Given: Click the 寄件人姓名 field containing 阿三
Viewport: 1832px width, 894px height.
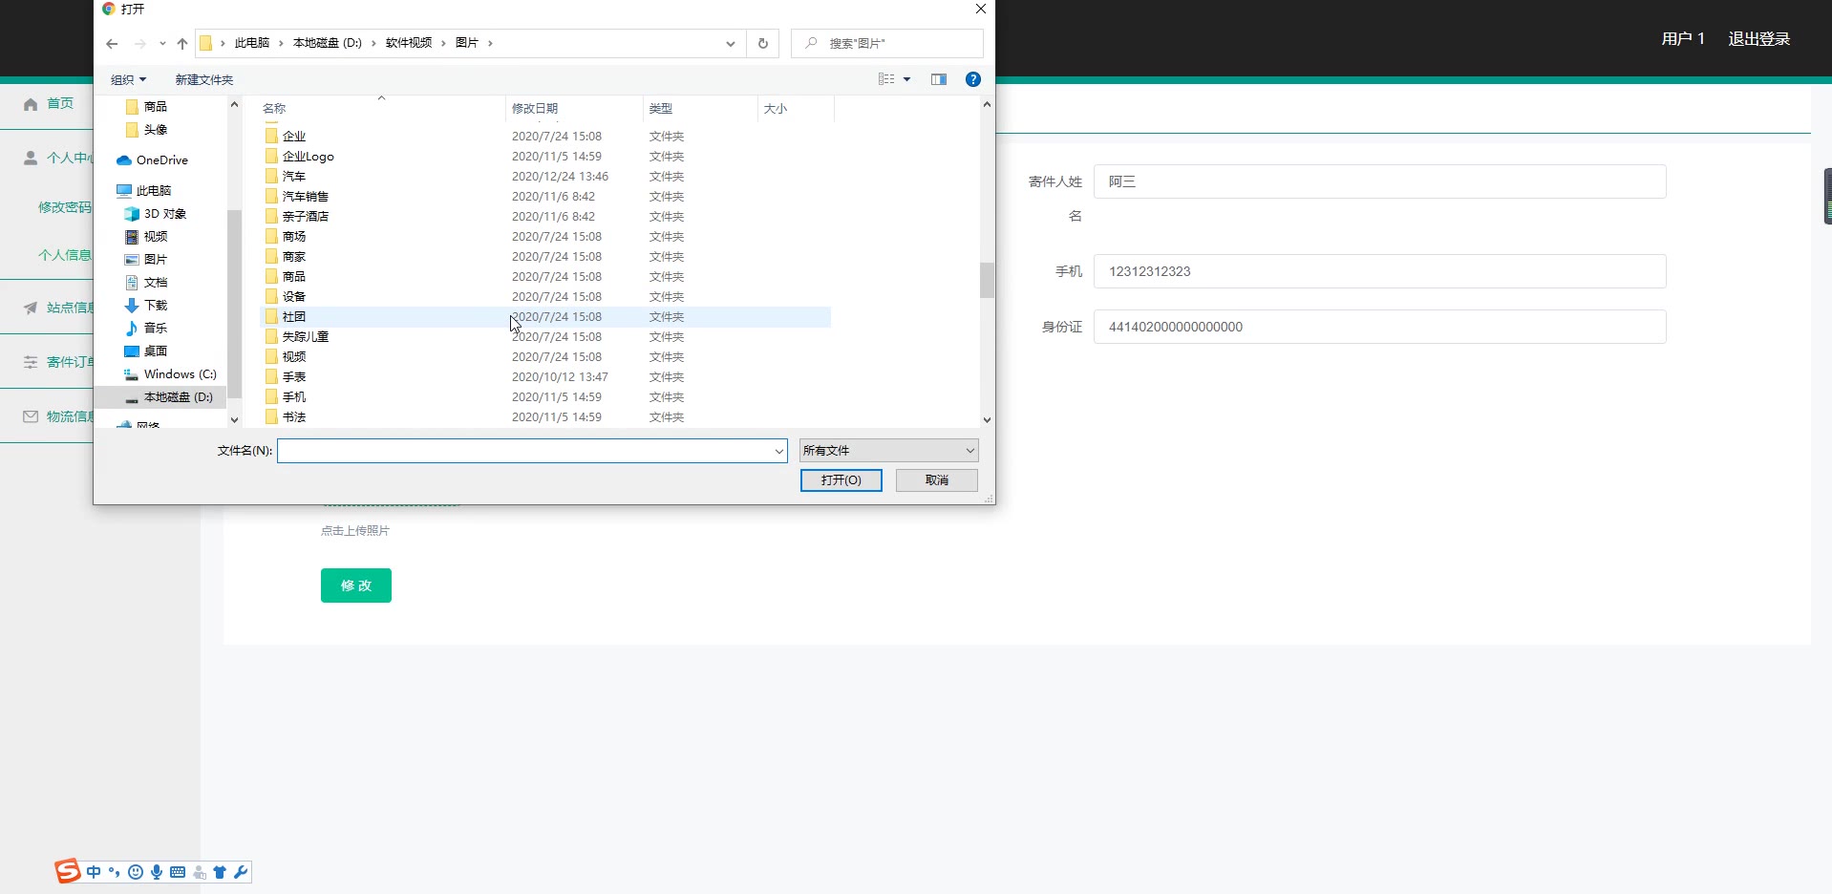Looking at the screenshot, I should coord(1379,181).
